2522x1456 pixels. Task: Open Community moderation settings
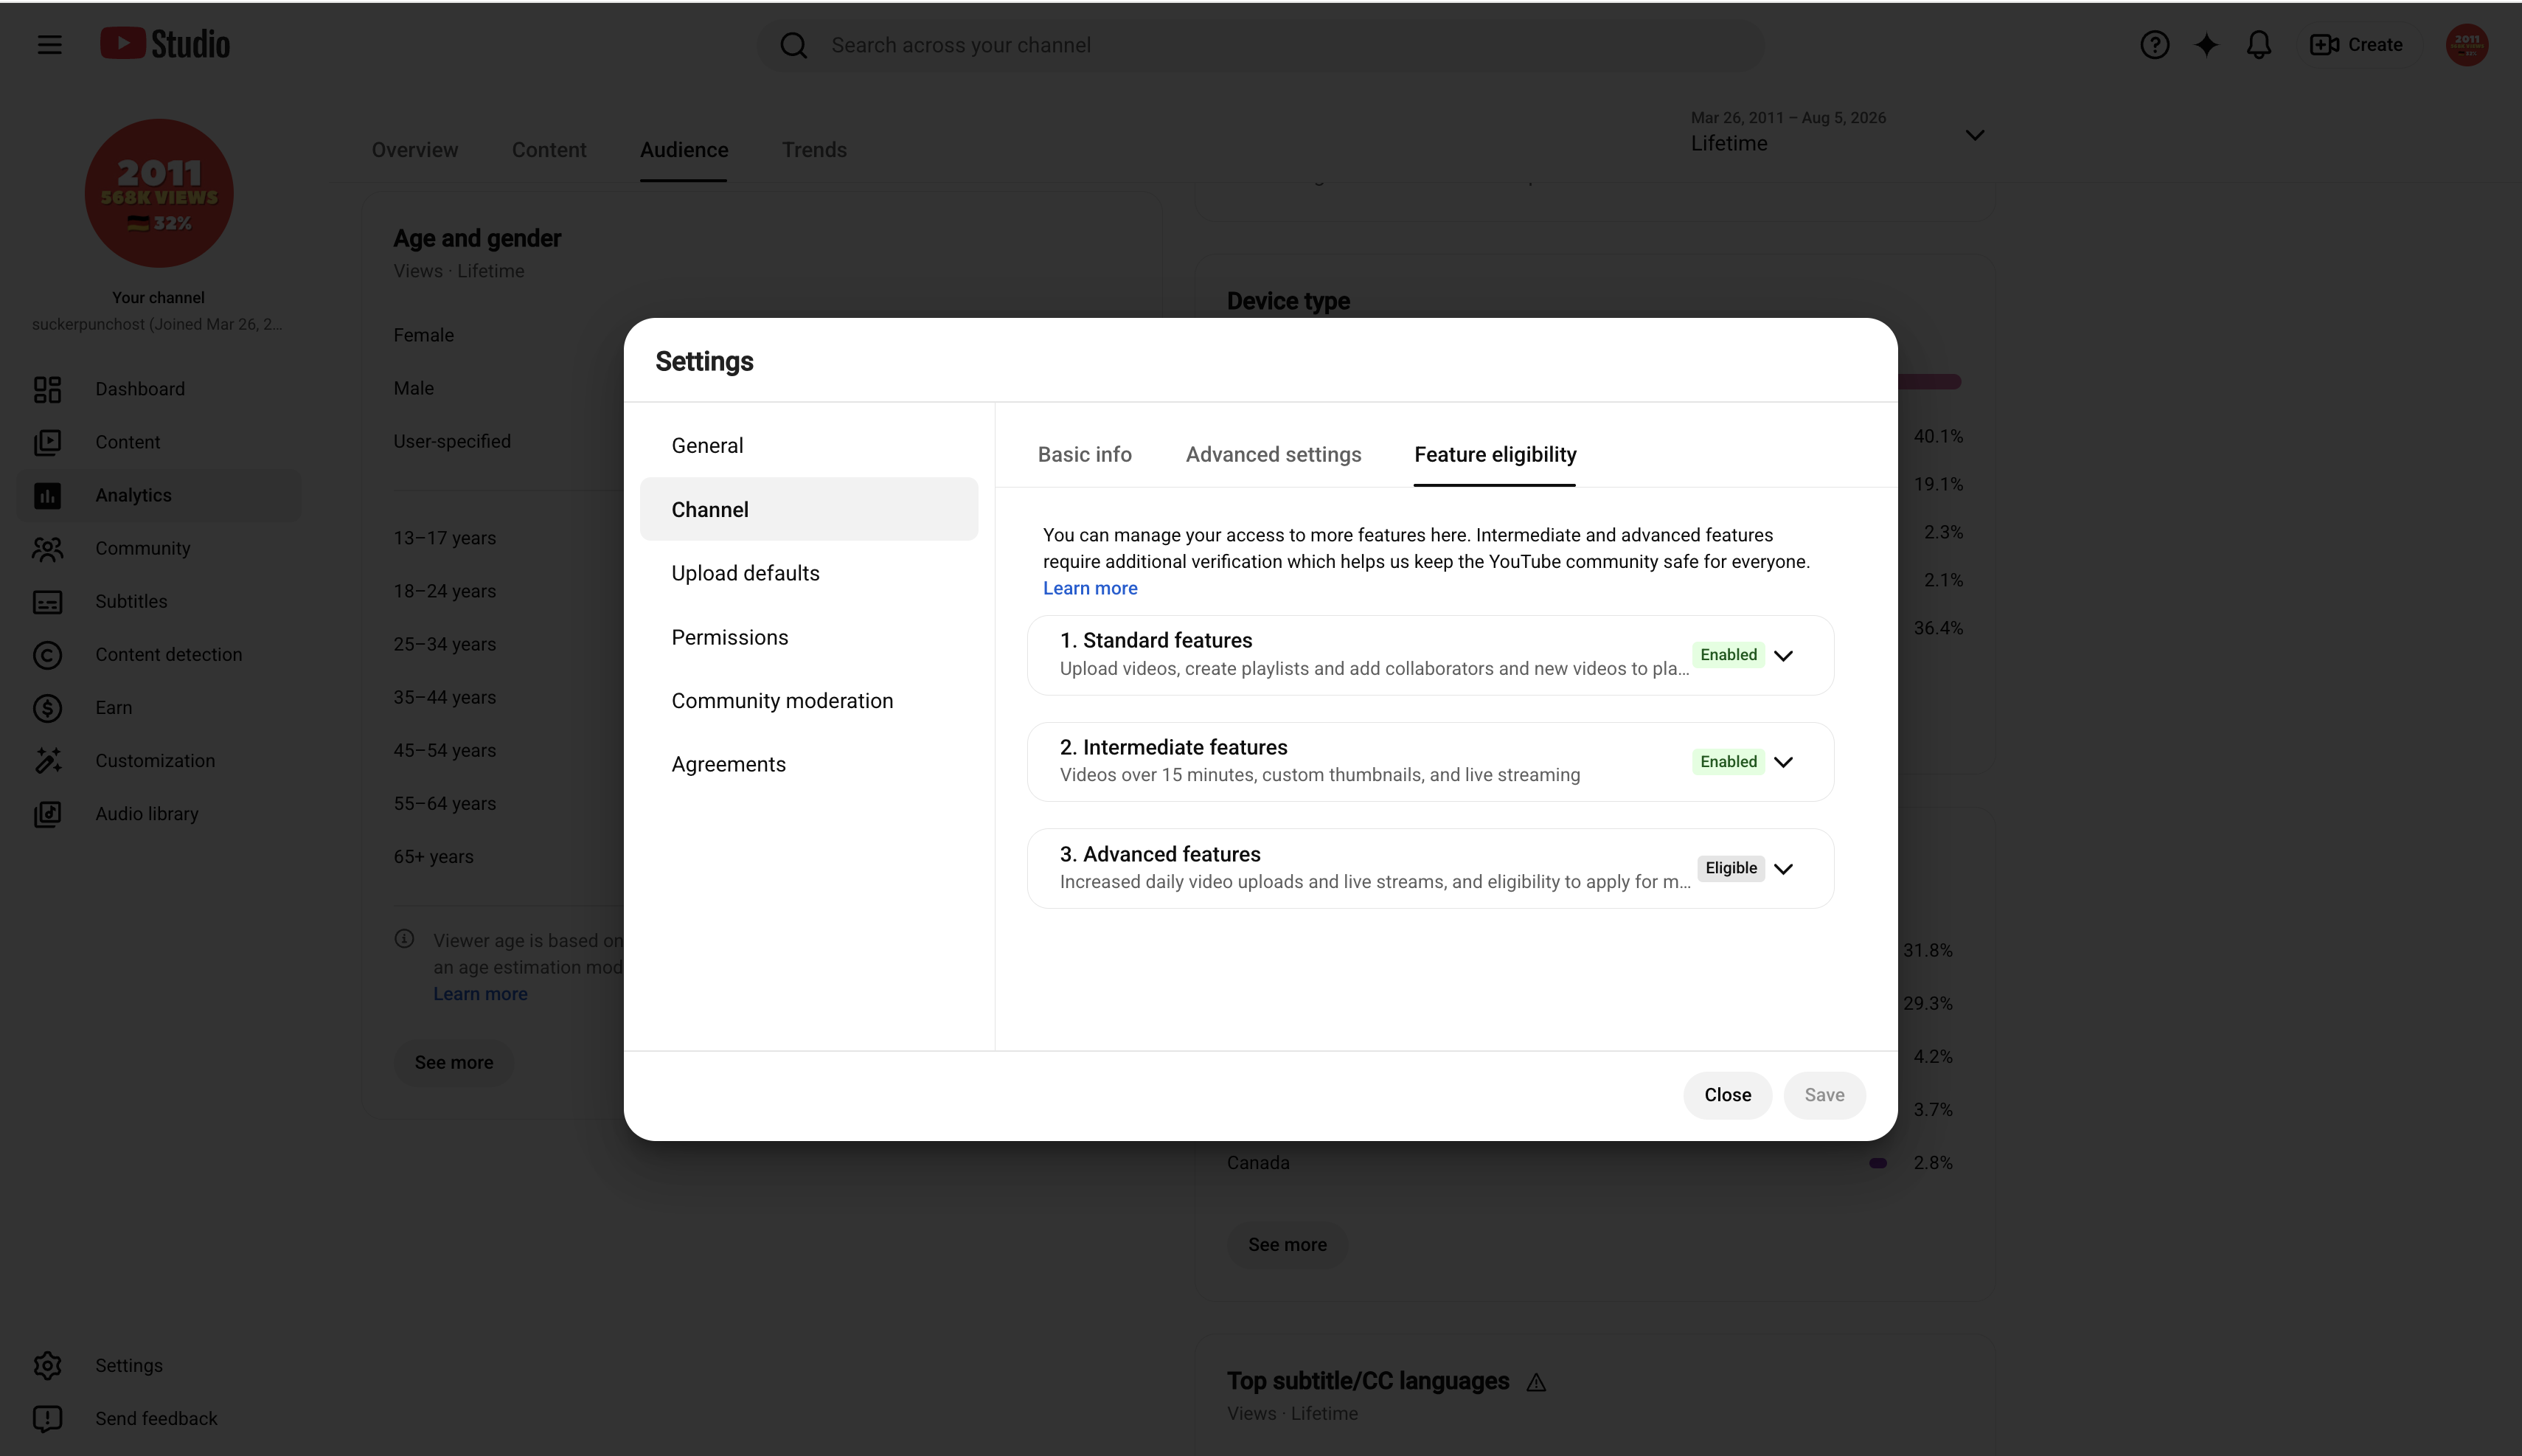(809, 701)
